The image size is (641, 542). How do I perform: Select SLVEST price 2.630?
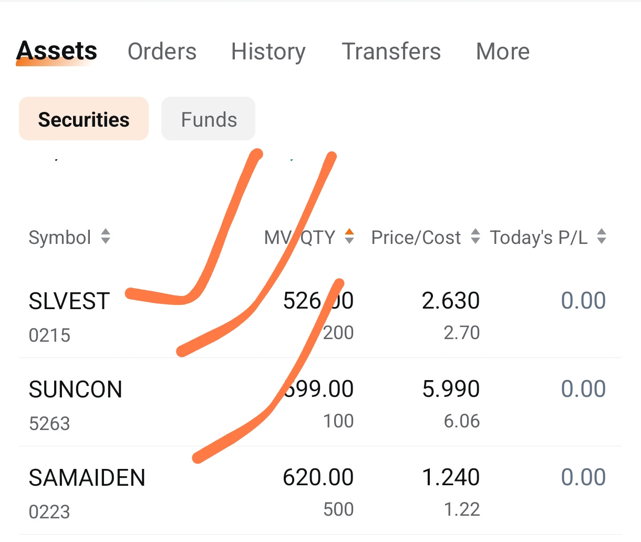[451, 301]
